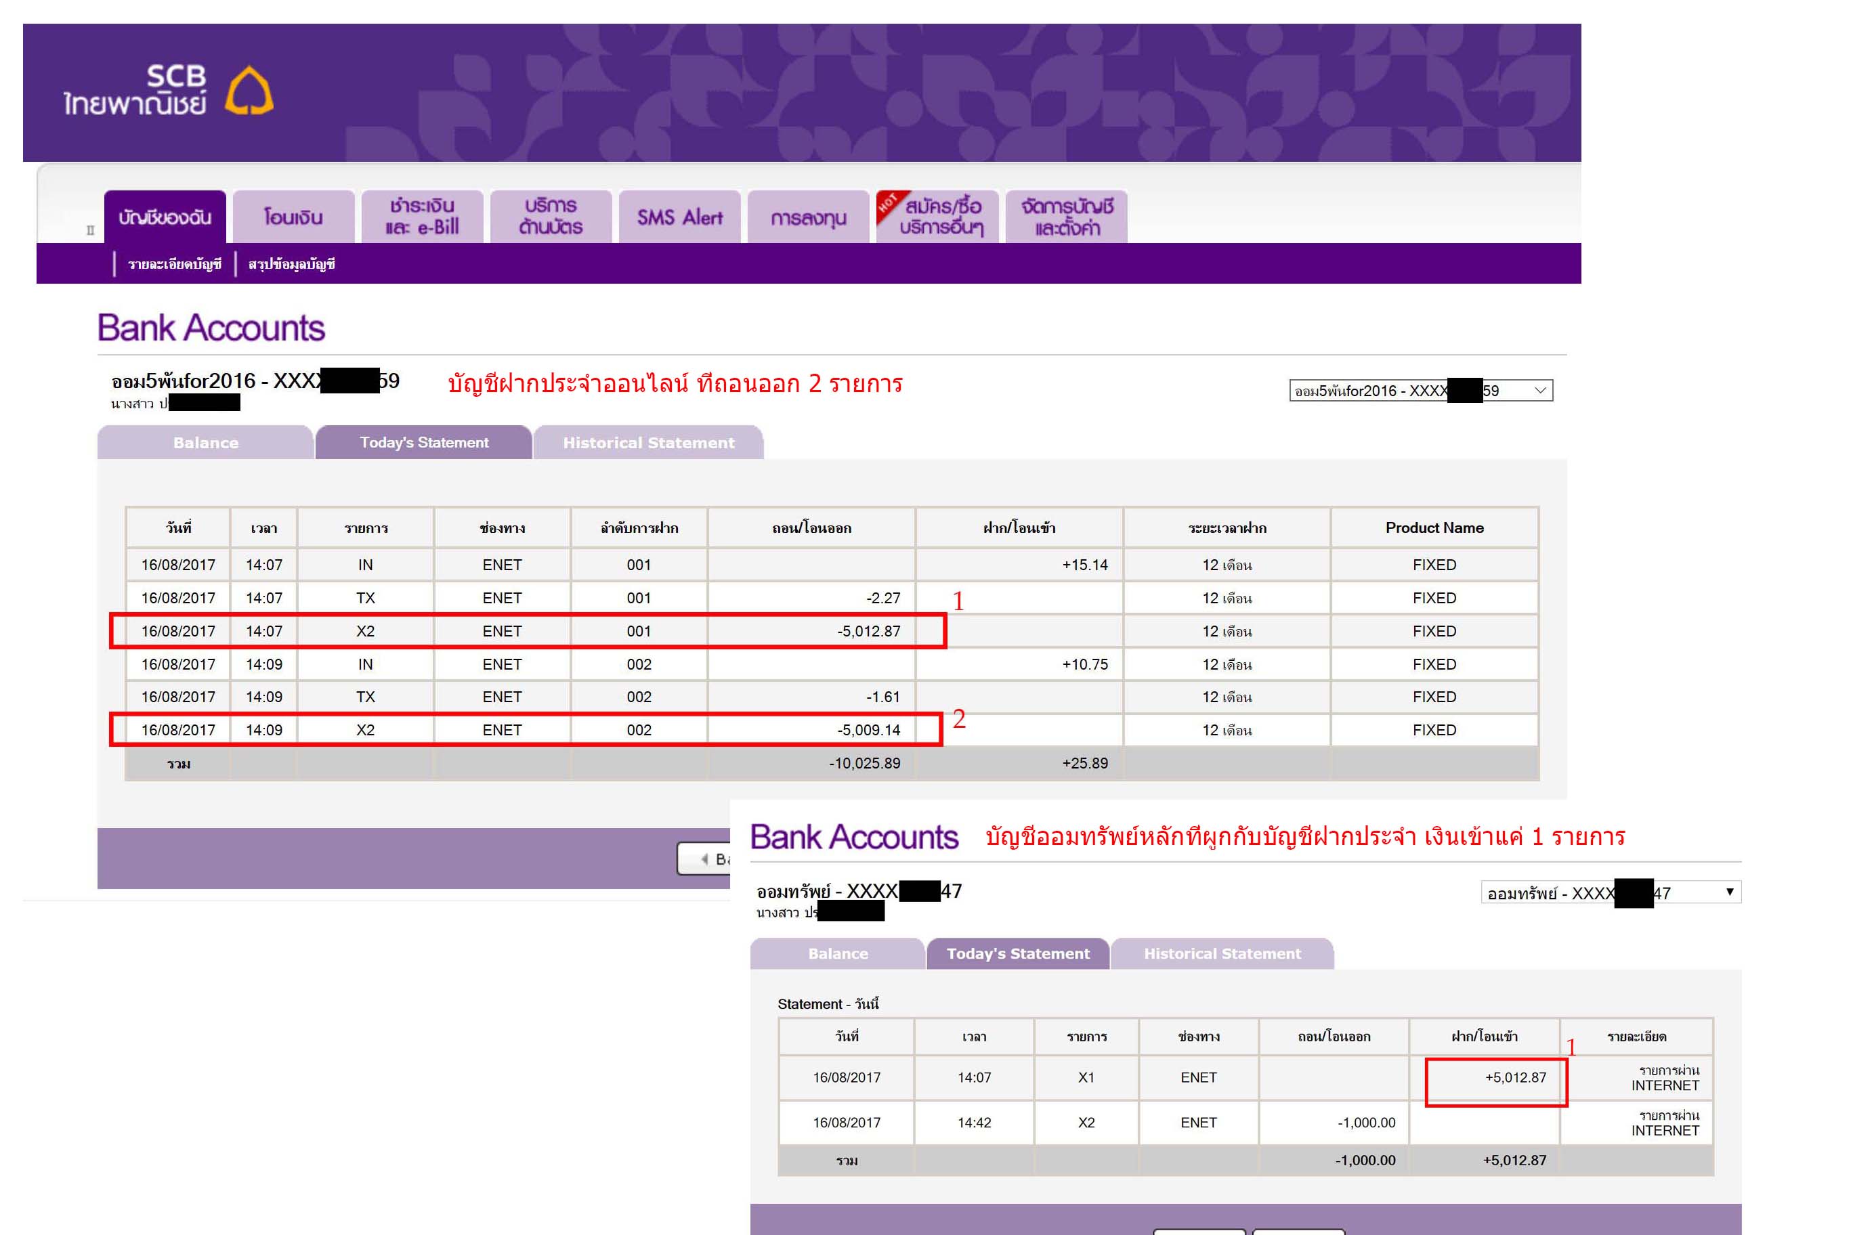Open the บัญชีของฉัน main tab
Image resolution: width=1853 pixels, height=1235 pixels.
pos(165,217)
